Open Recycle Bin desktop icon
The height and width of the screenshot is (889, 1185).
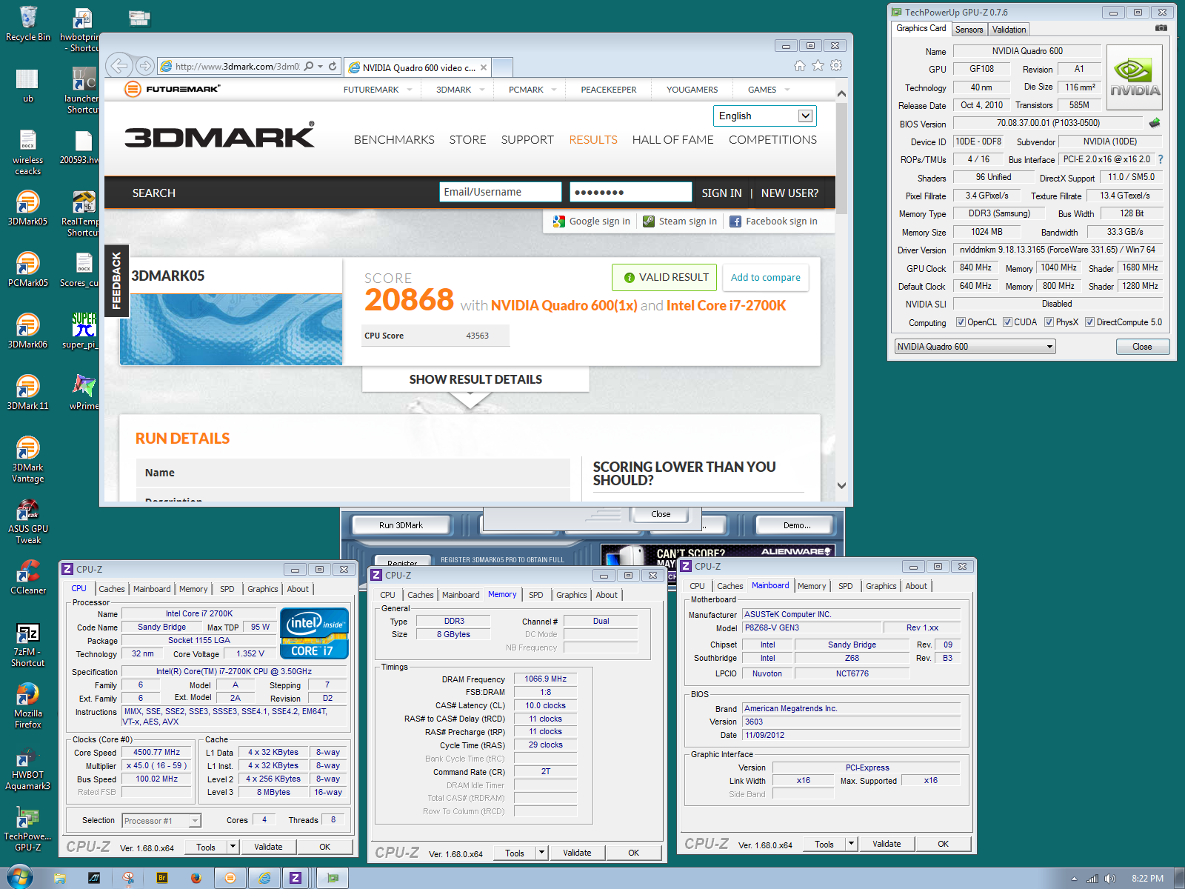click(x=28, y=24)
